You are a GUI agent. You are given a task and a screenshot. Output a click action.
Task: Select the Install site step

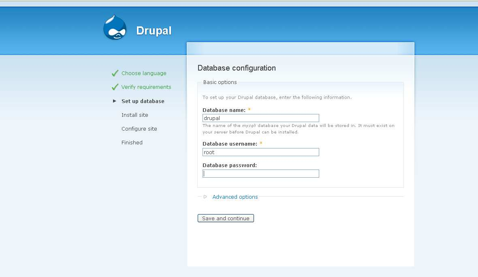pos(135,115)
